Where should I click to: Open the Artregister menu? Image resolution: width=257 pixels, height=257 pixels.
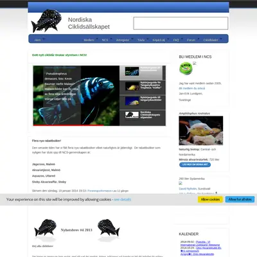123,40
